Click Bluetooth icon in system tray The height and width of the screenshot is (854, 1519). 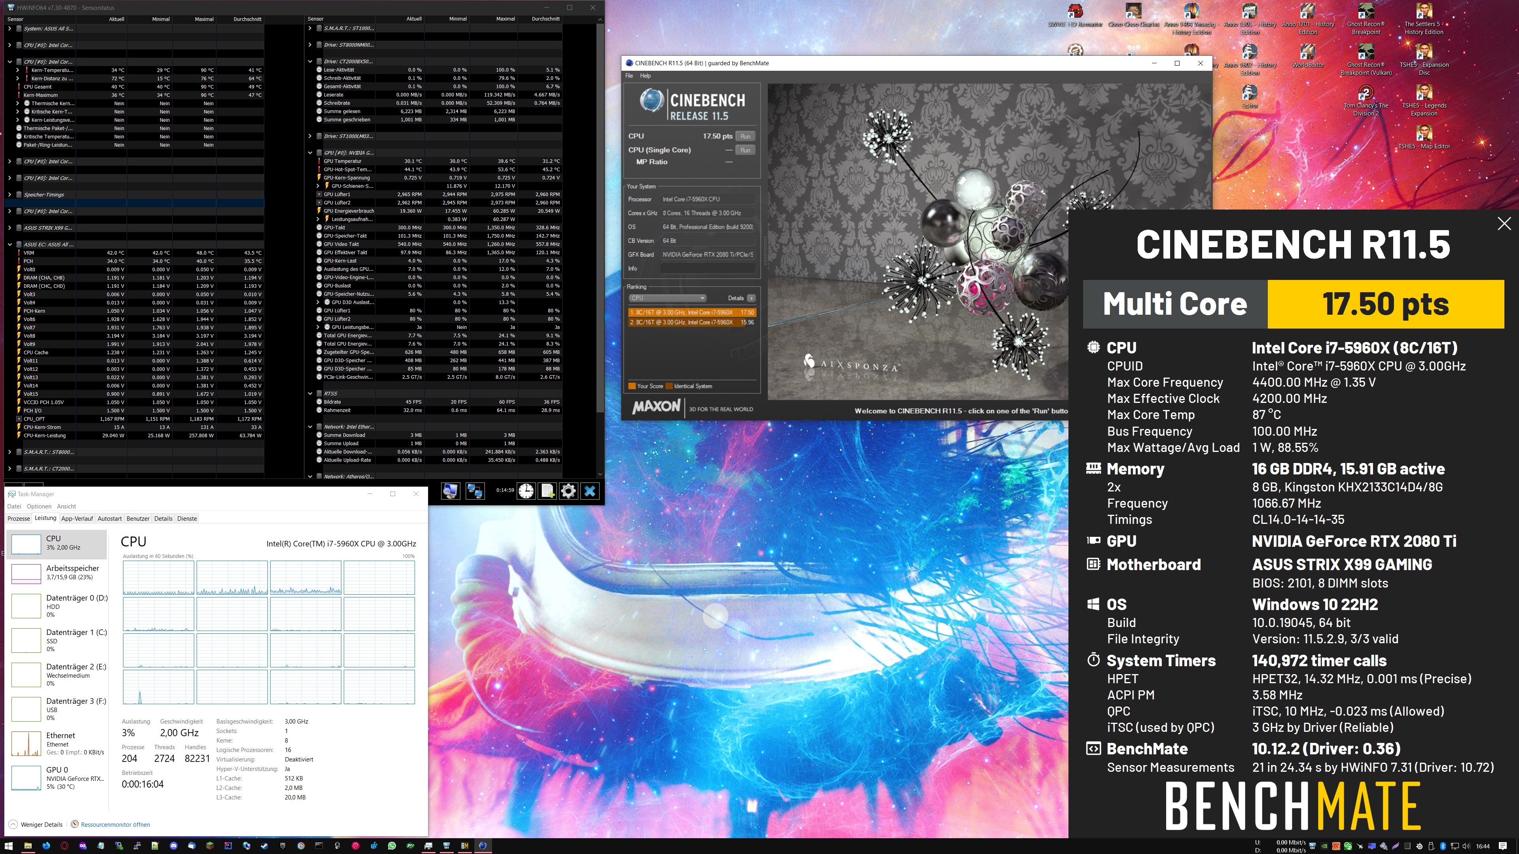click(x=1443, y=846)
